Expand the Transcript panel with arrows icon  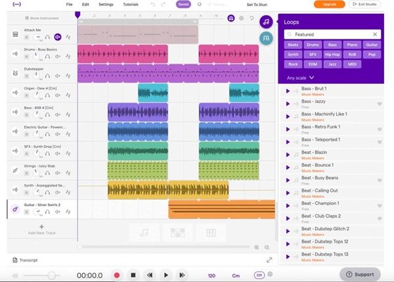[x=269, y=260]
